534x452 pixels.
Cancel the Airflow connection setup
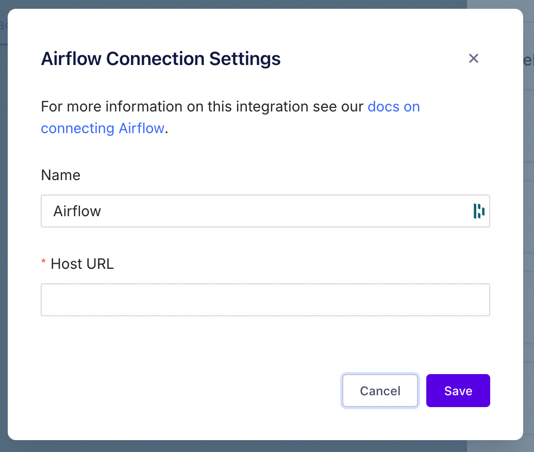click(x=380, y=391)
